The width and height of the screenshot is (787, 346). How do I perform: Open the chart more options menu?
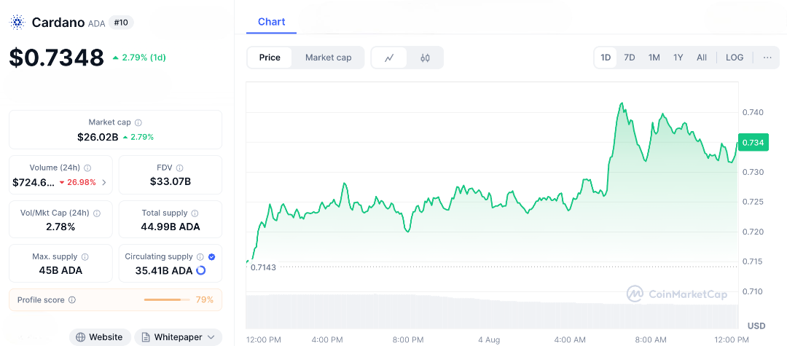(767, 58)
